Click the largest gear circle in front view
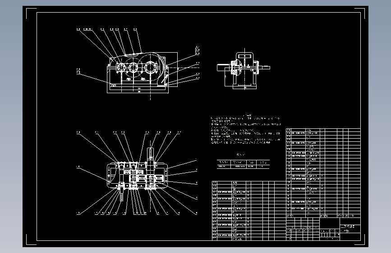This screenshot has height=253, width=391. [x=150, y=68]
